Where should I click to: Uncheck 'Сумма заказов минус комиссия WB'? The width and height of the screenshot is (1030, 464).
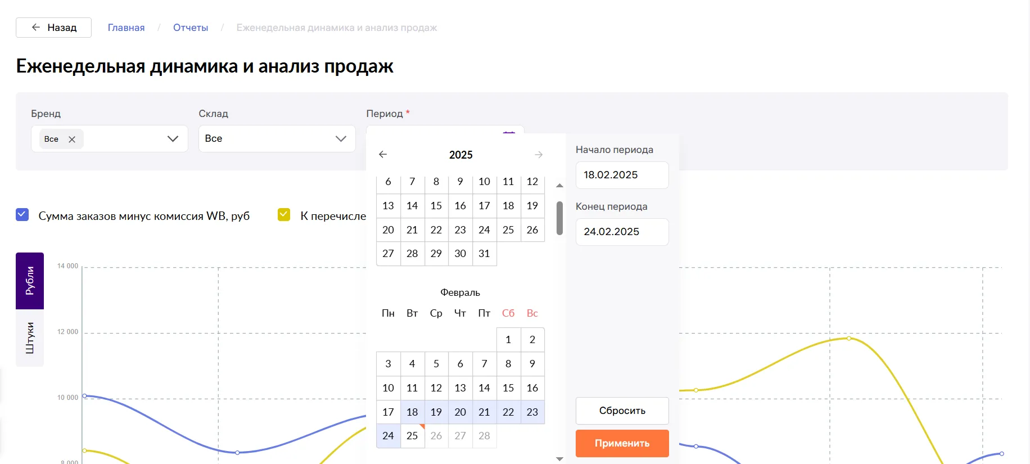[22, 215]
